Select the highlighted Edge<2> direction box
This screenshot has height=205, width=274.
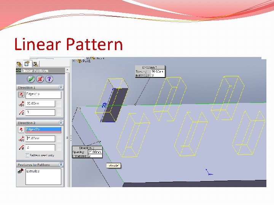pos(43,130)
